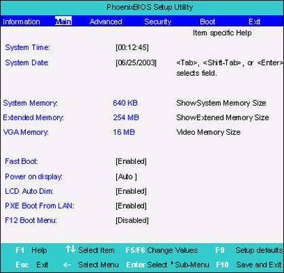Viewport: 284px width, 273px height.
Task: Toggle the Fast Boot Enabled value
Action: tap(131, 161)
